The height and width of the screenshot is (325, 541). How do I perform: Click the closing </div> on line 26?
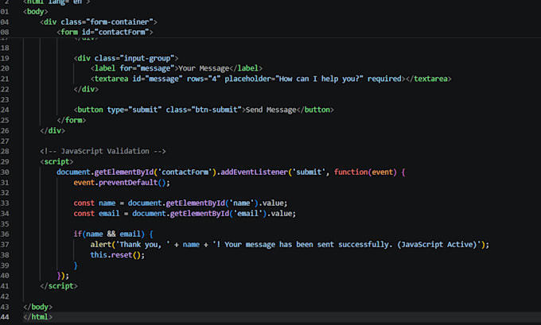pos(53,130)
